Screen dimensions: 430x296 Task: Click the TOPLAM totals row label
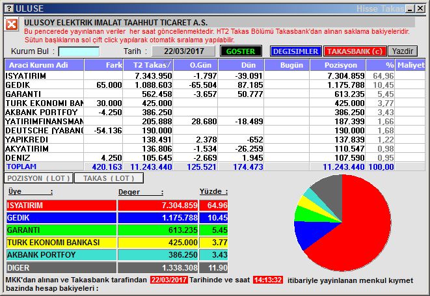point(21,167)
